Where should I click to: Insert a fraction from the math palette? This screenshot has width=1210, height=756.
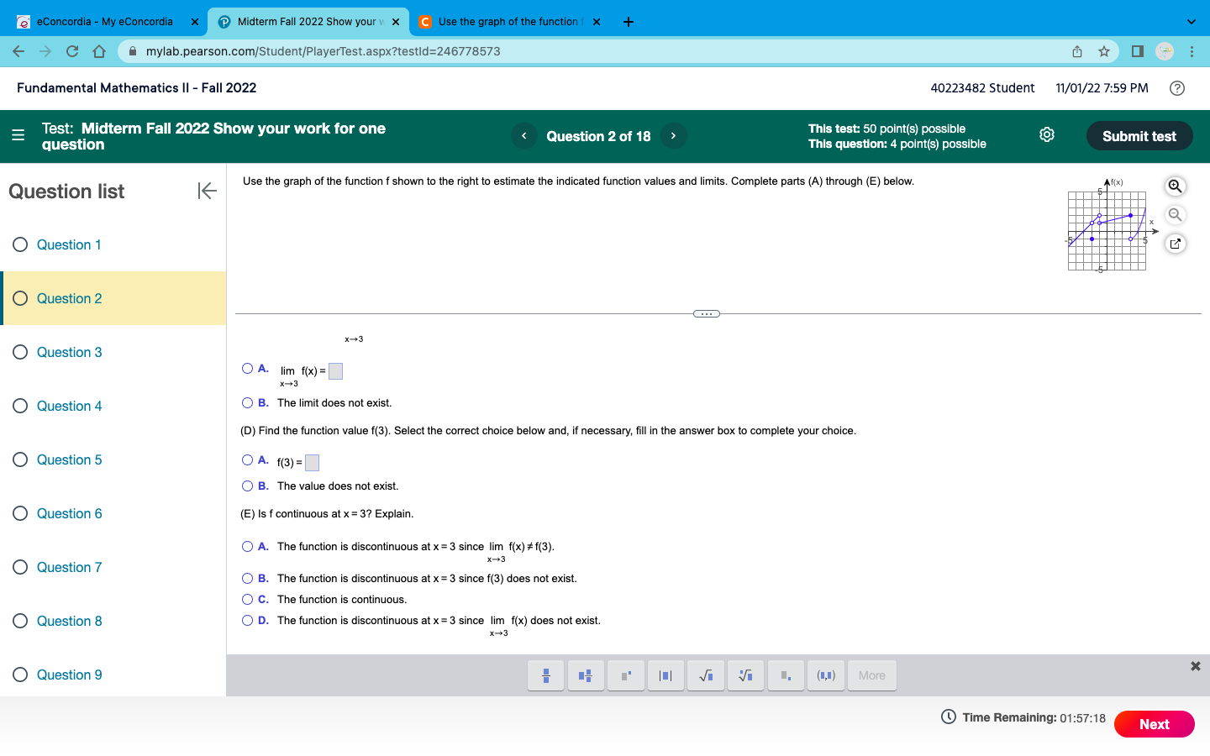(x=545, y=675)
